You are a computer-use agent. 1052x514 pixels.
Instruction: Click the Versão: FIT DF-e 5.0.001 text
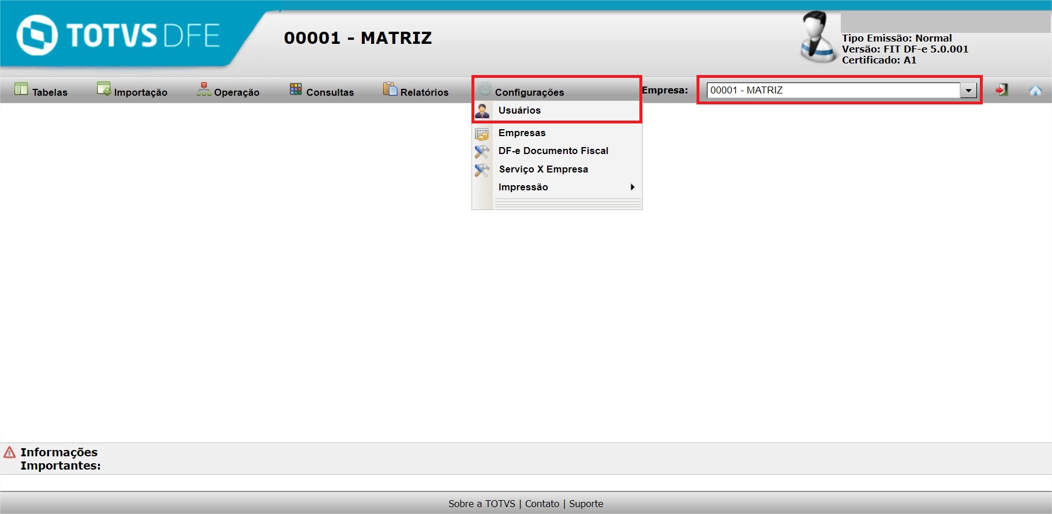point(905,49)
